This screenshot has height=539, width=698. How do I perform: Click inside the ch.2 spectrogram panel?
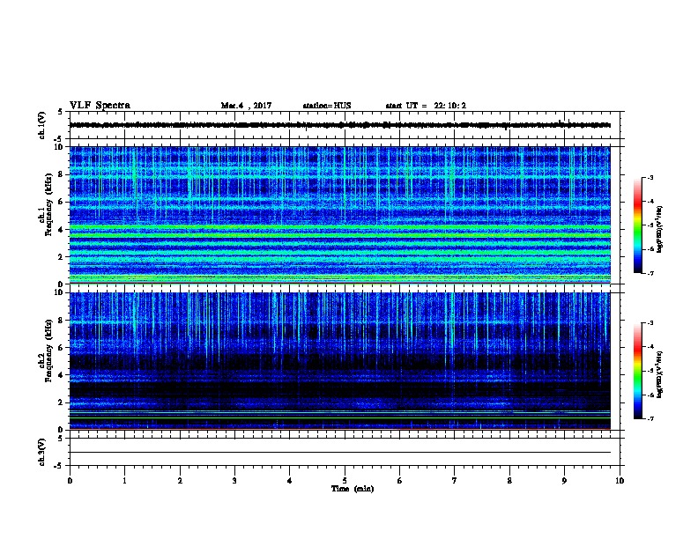[340, 361]
